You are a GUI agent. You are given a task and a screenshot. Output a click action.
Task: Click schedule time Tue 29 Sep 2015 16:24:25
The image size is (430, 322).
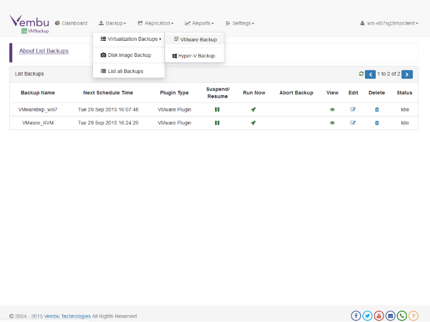click(x=109, y=123)
